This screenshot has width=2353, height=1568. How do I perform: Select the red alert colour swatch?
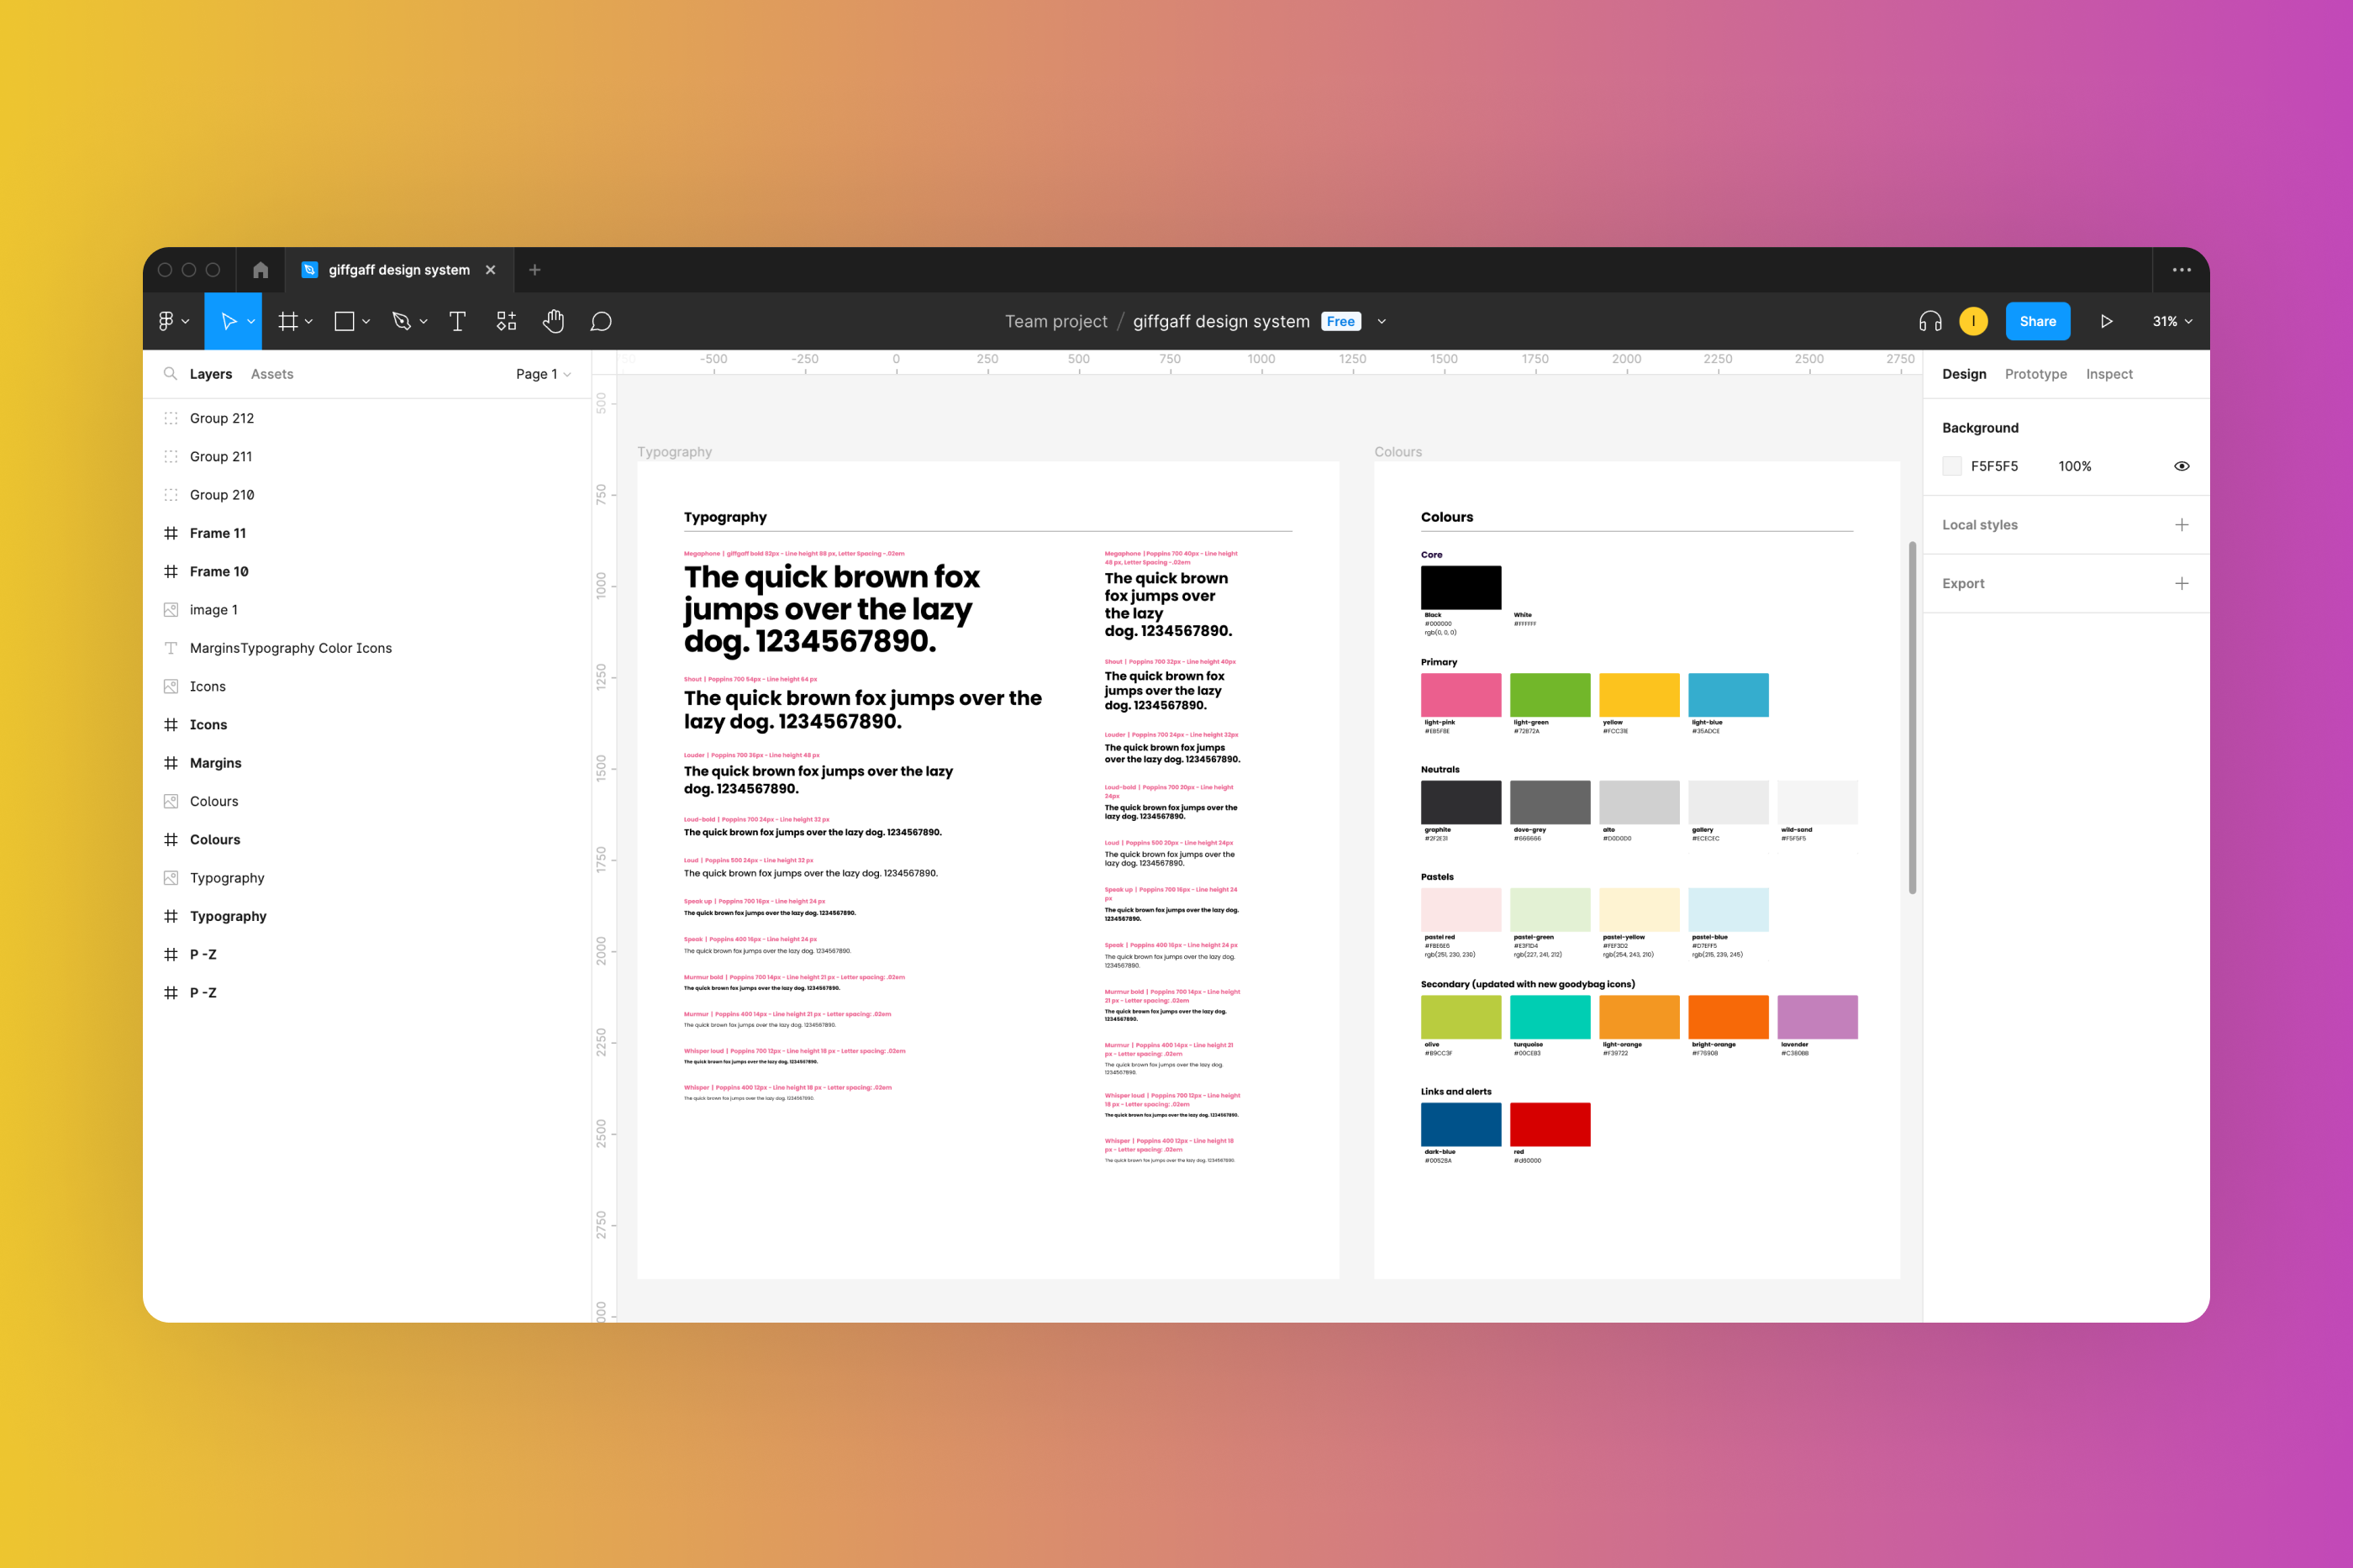pyautogui.click(x=1549, y=1124)
